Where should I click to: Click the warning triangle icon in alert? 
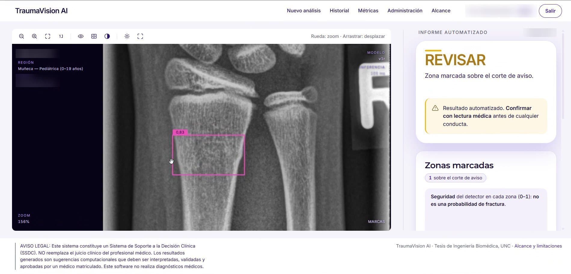tap(435, 108)
